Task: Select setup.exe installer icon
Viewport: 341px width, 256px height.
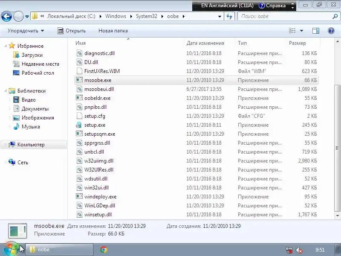Action: (x=79, y=125)
